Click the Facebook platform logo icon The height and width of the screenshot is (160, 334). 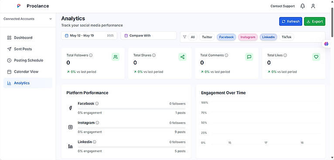(x=71, y=108)
